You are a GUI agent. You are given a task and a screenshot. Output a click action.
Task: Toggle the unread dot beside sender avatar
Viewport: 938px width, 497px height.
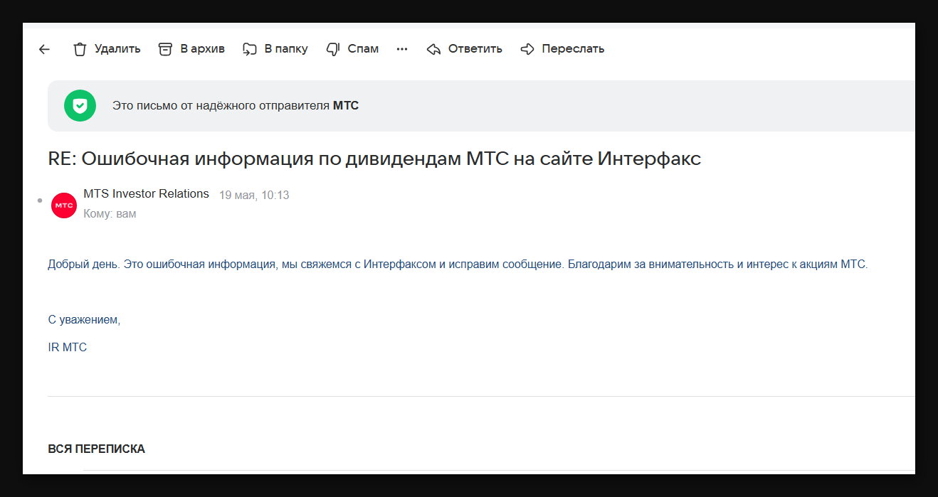pyautogui.click(x=40, y=201)
